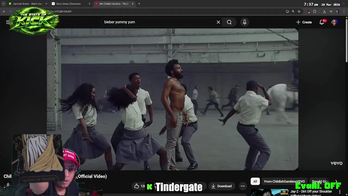Close the Childish Gambino tab
Image resolution: width=348 pixels, height=196 pixels.
[x=133, y=4]
